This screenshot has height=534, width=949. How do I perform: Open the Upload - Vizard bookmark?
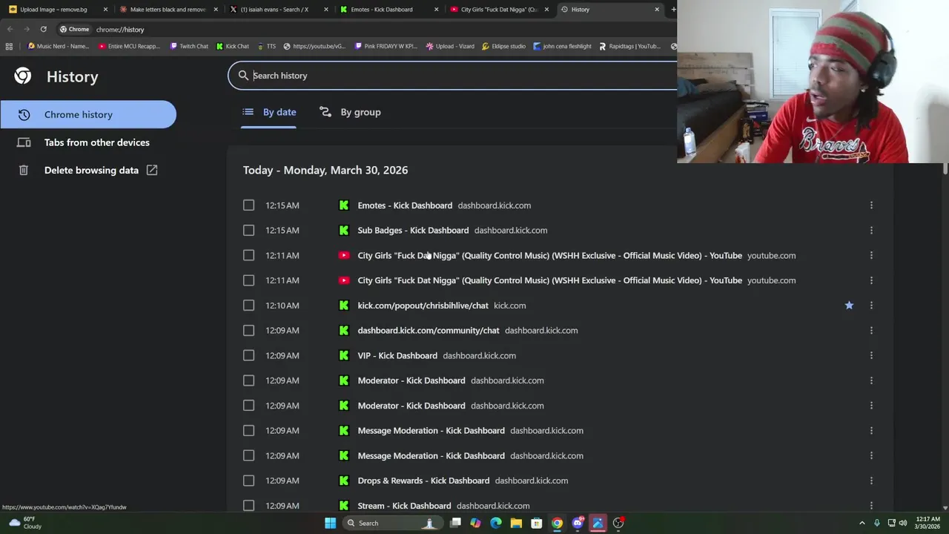tap(450, 46)
